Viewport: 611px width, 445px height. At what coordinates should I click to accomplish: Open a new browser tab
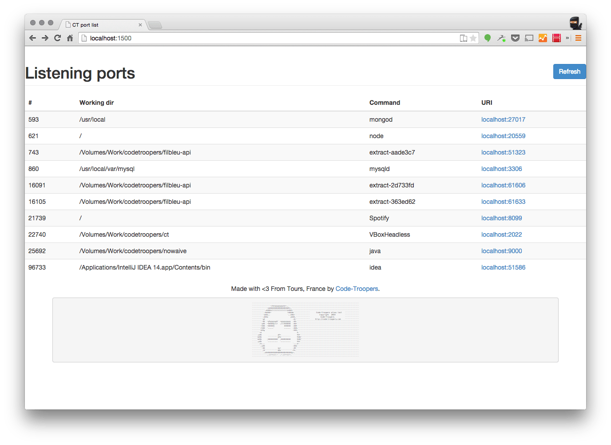155,25
